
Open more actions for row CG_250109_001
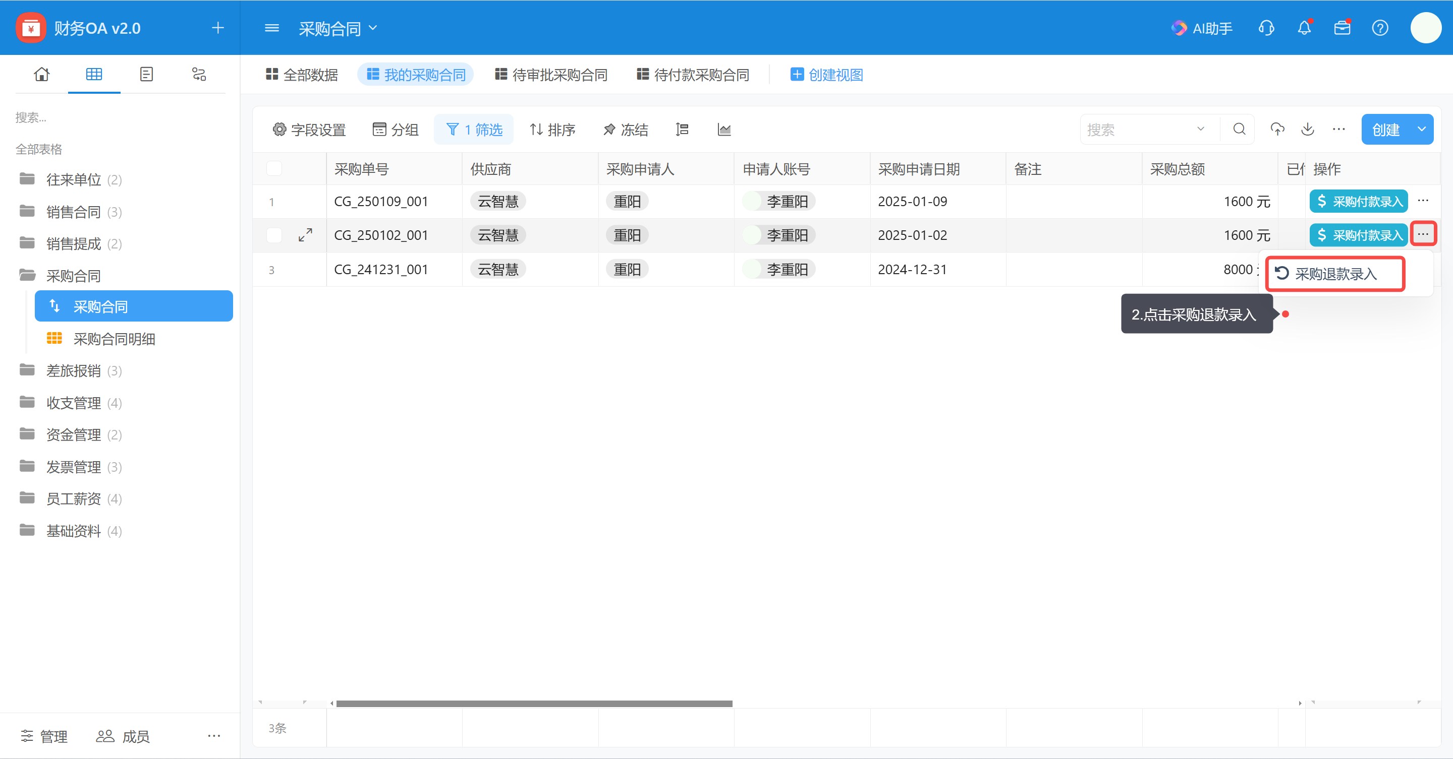[x=1423, y=201]
